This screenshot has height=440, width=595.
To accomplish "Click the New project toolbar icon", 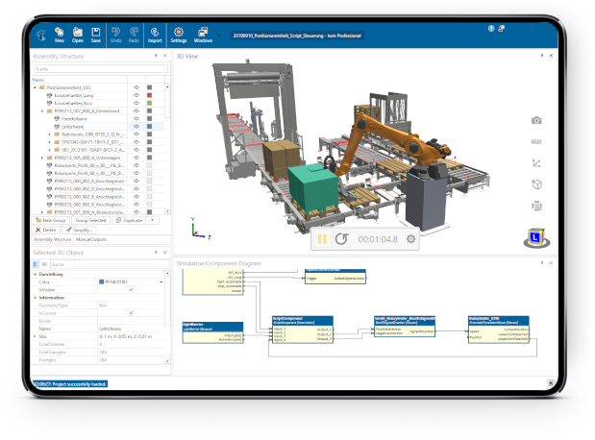I will [60, 35].
